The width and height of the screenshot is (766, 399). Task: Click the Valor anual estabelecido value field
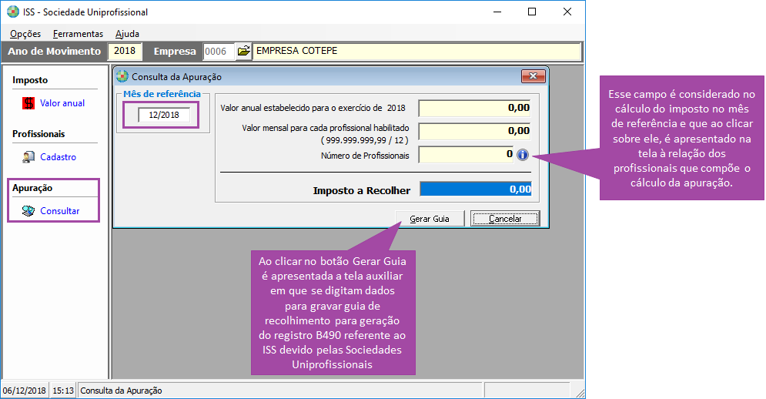point(474,108)
